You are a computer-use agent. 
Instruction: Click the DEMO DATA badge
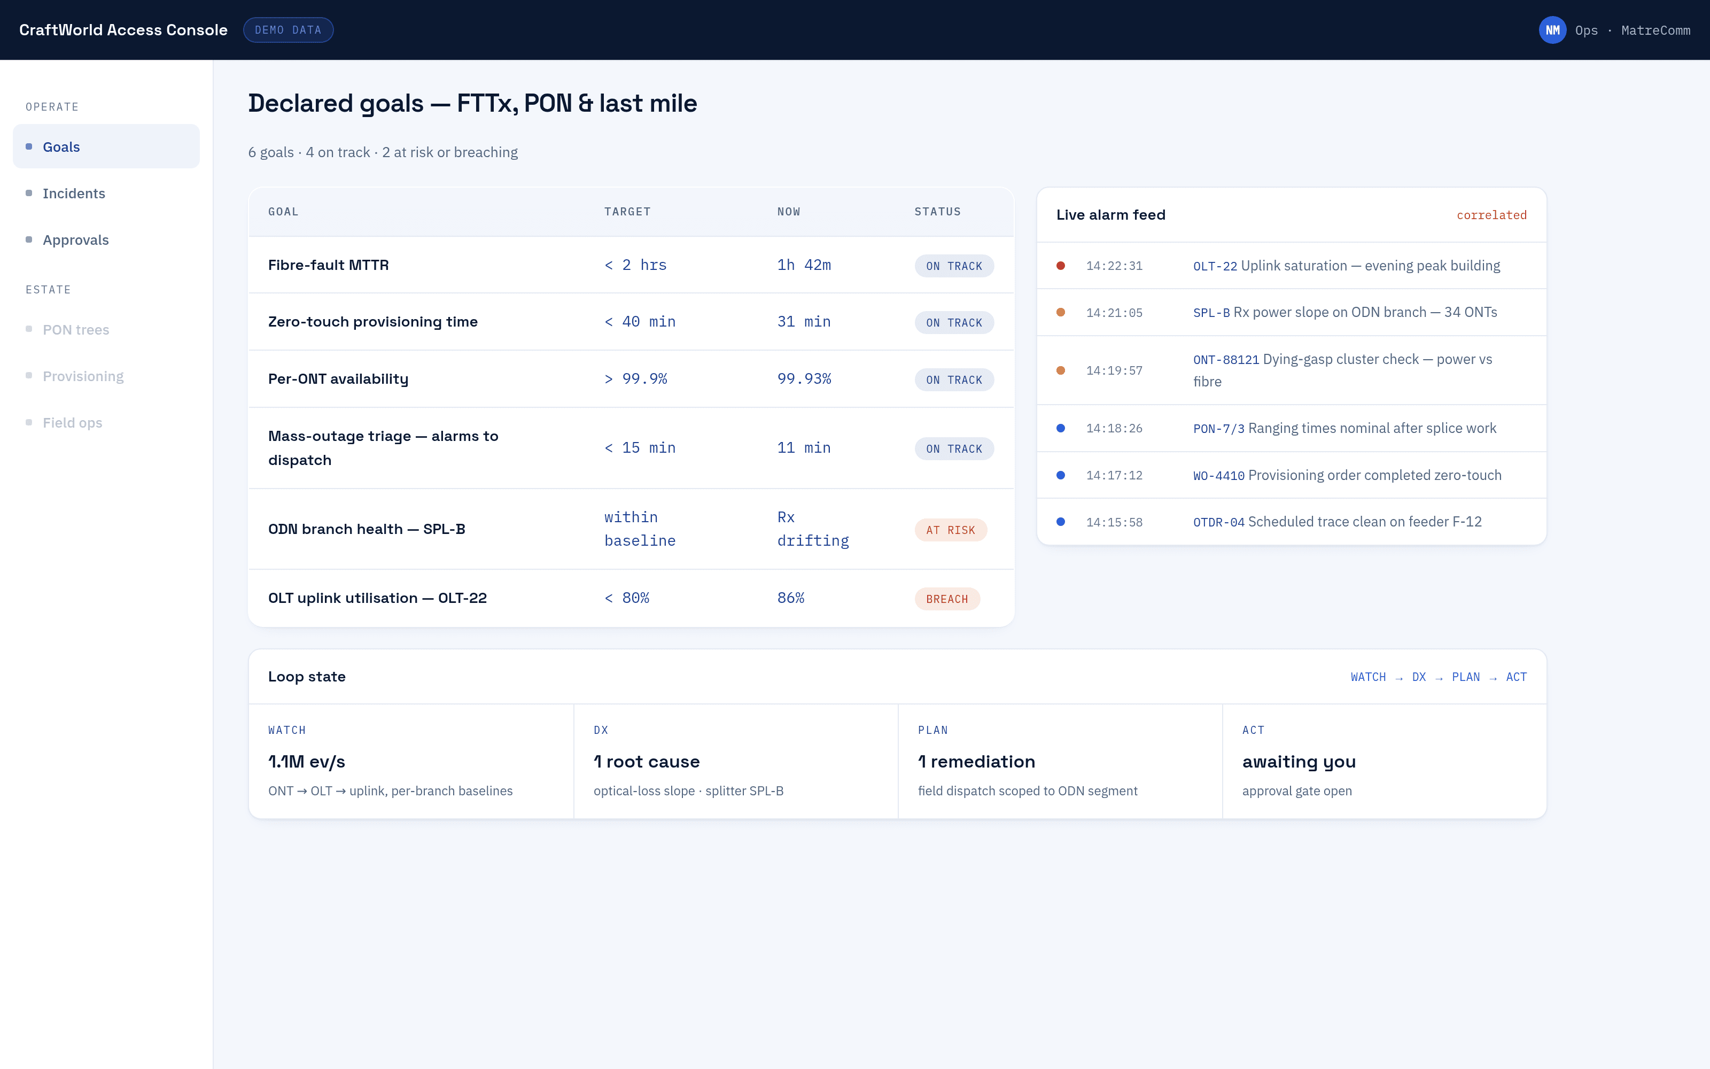(289, 30)
